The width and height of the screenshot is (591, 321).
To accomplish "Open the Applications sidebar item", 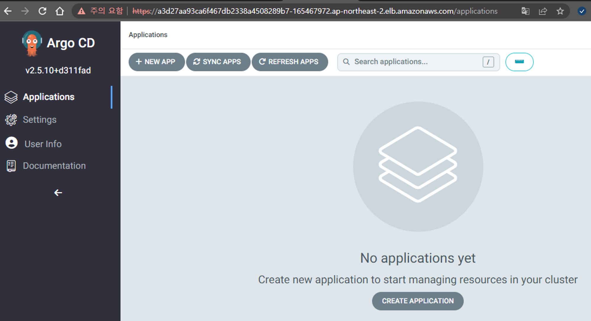I will coord(48,97).
